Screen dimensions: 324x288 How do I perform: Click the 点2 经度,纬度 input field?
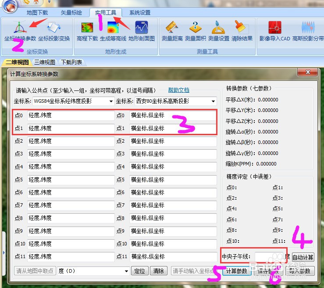click(71, 141)
